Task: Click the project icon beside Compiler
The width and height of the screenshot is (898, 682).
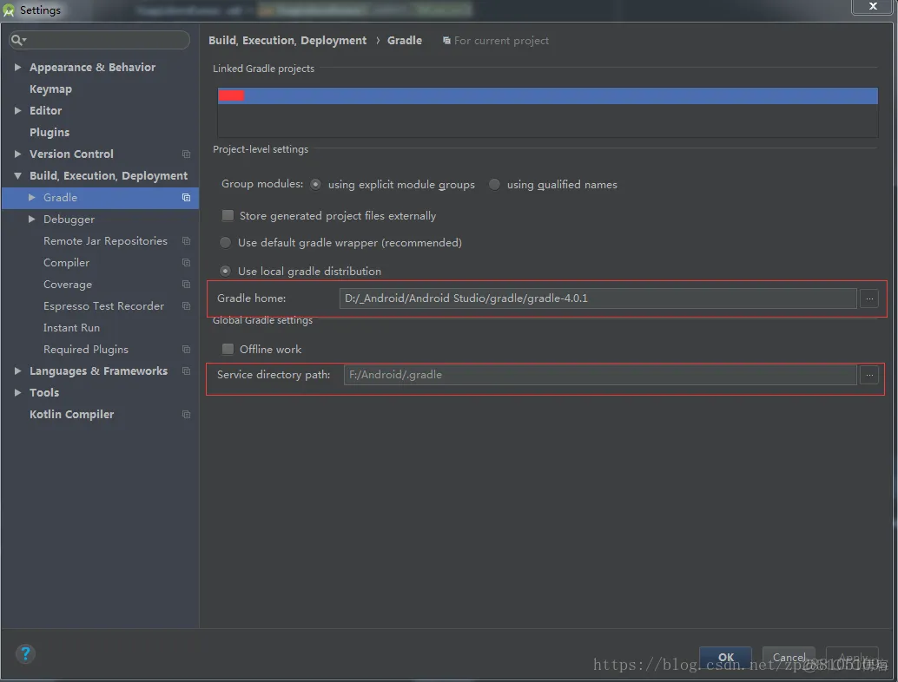Action: tap(186, 263)
